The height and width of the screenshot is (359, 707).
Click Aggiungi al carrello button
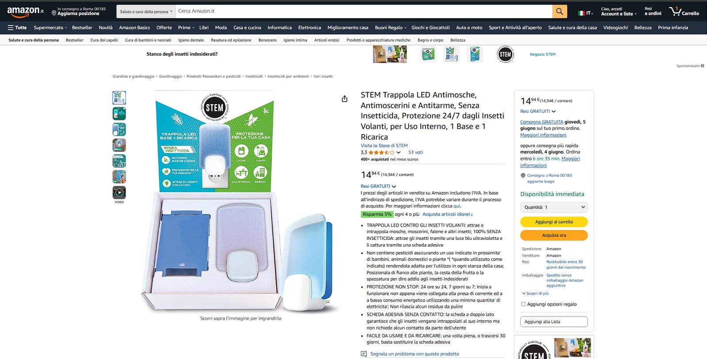[x=554, y=222]
